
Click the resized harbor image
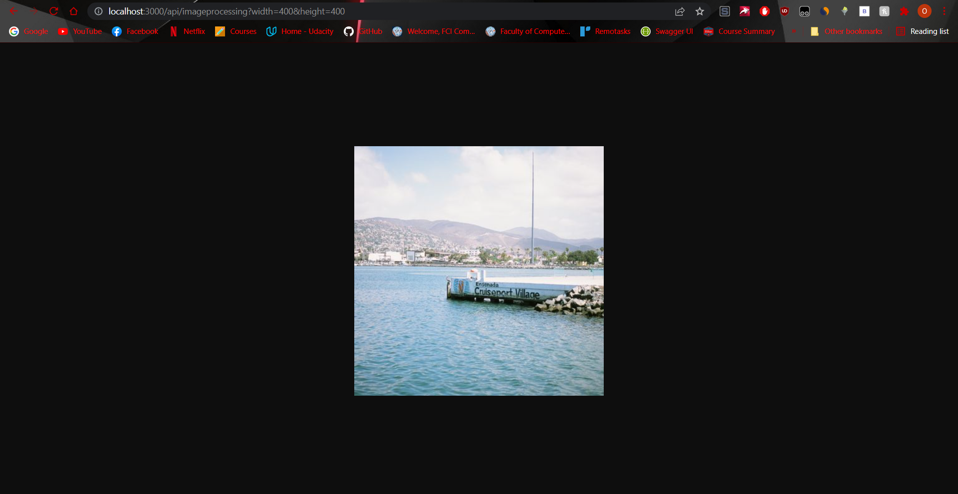tap(479, 271)
